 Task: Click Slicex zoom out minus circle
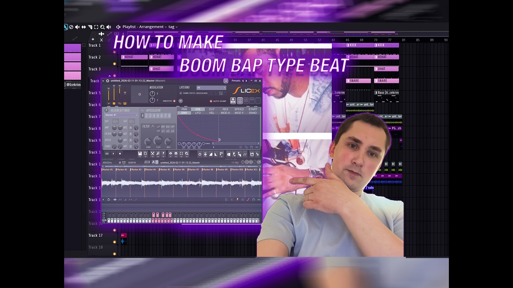coord(246,162)
